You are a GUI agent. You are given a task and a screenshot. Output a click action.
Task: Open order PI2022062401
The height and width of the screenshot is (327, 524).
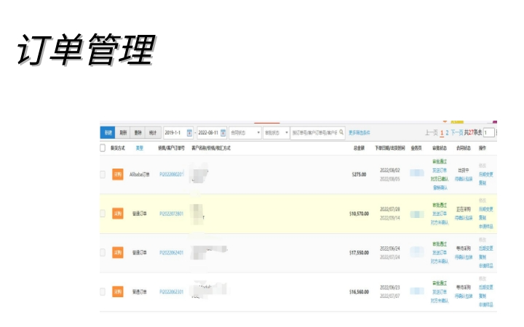172,253
